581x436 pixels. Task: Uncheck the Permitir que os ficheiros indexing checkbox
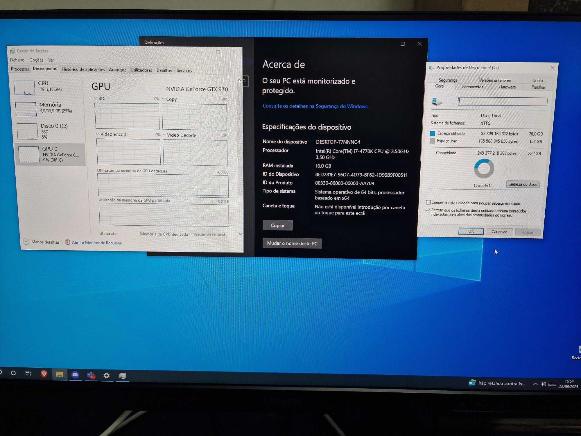428,210
